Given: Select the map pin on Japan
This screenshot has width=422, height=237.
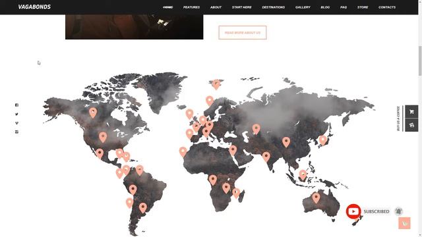Looking at the screenshot, I should [x=322, y=140].
